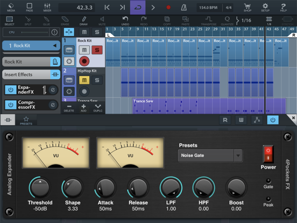297x223 pixels.
Task: Flip the red Power rocker switch
Action: coord(268,154)
